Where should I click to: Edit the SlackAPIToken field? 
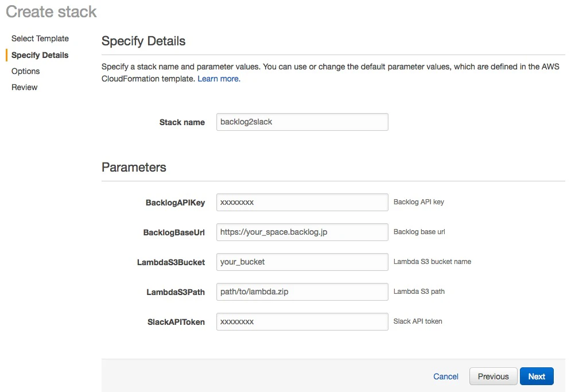302,321
